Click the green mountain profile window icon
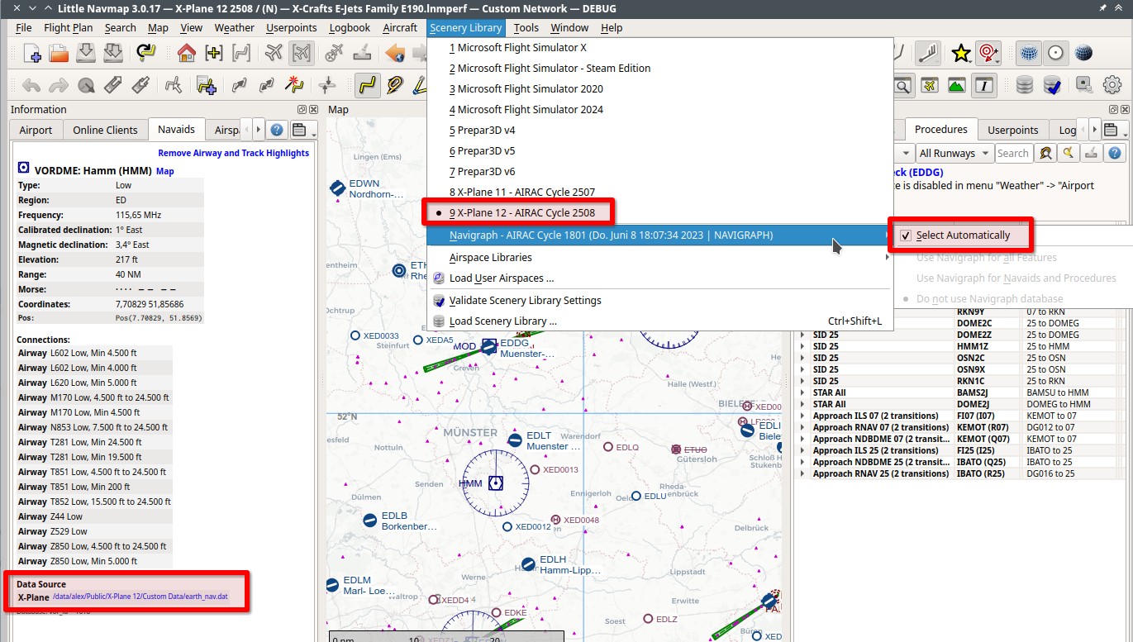Viewport: 1133px width, 642px height. click(956, 85)
